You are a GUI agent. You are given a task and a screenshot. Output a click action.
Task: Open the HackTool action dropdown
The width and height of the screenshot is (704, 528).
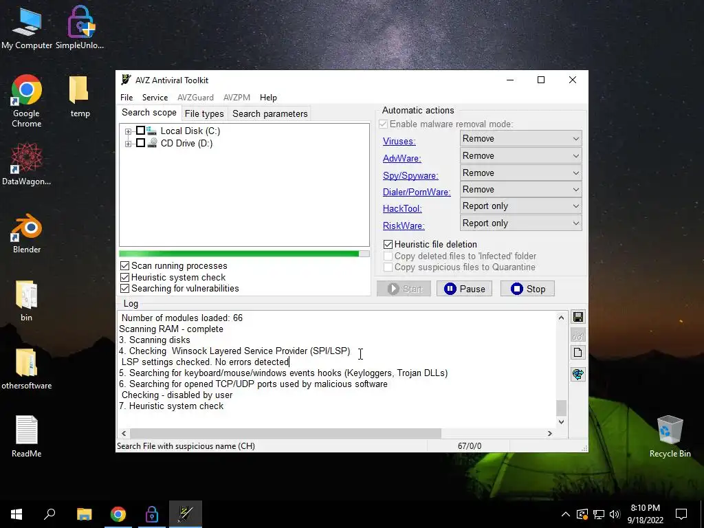521,206
